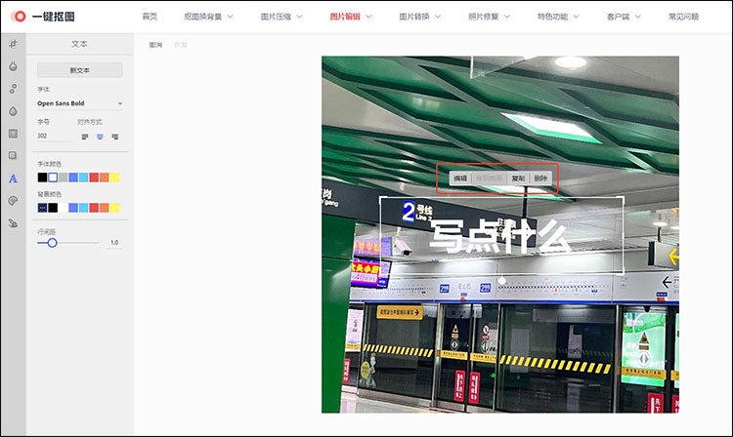733x437 pixels.
Task: Open the second sidebar tool below crop
Action: [x=13, y=66]
